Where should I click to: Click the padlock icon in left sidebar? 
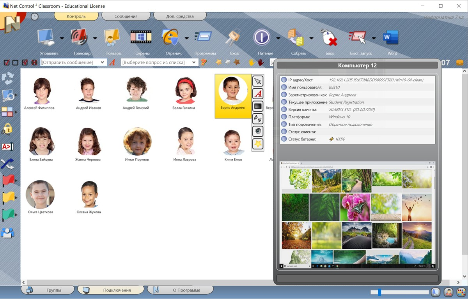click(x=7, y=129)
